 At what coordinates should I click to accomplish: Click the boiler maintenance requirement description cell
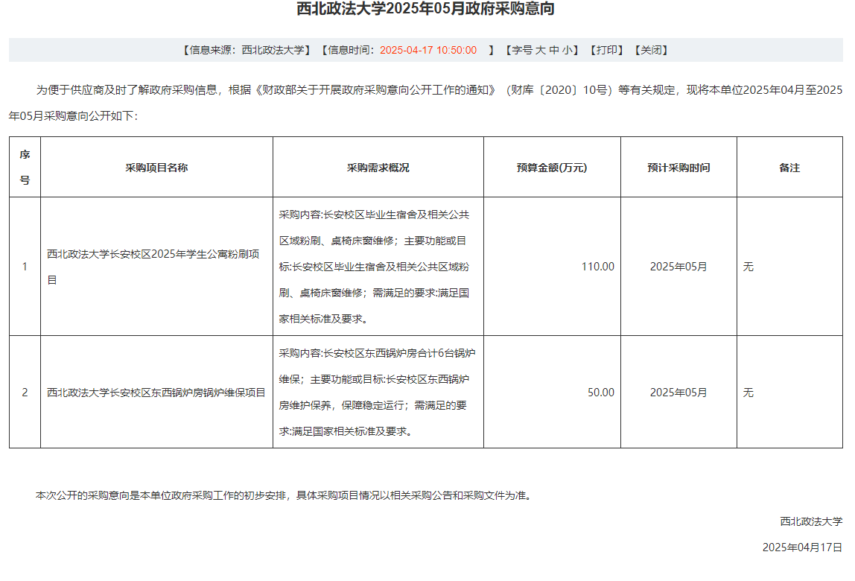pyautogui.click(x=378, y=393)
